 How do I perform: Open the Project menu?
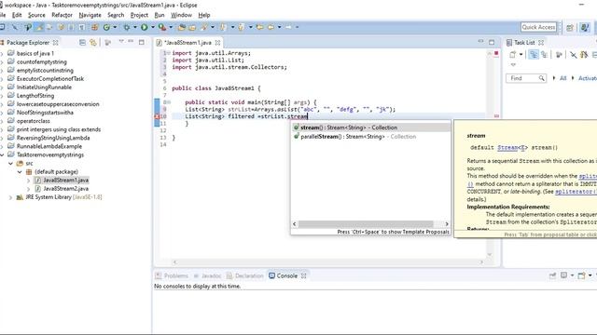point(139,15)
